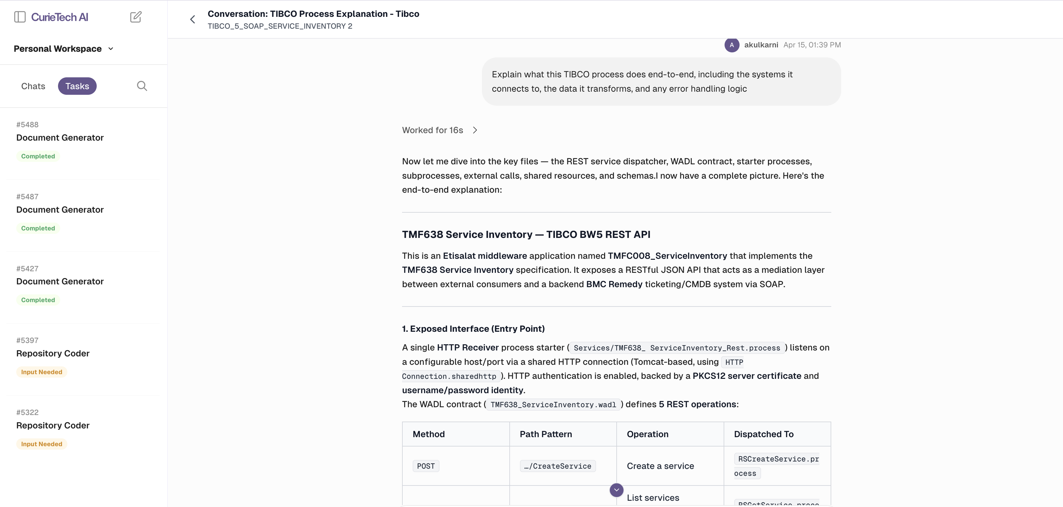
Task: Open task #5487 Document Generator
Action: click(60, 210)
